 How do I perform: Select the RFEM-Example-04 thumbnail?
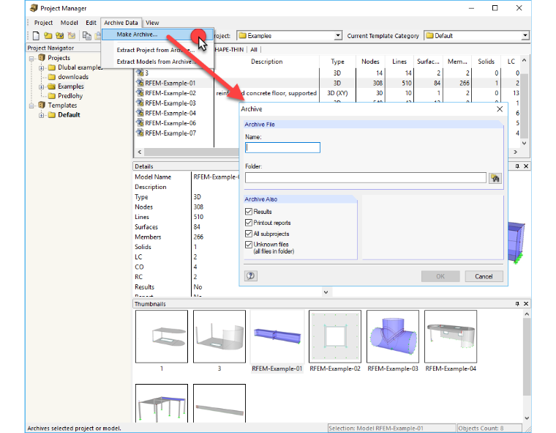point(451,336)
